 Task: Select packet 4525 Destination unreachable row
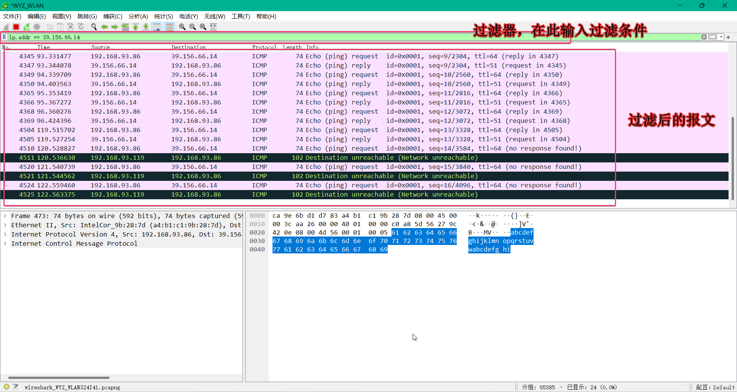click(364, 194)
